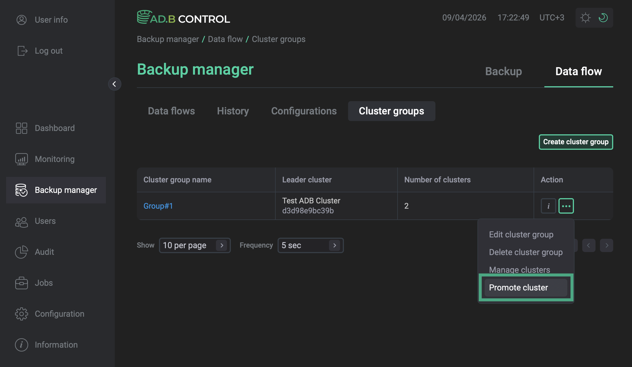Go to next page arrow
632x367 pixels.
click(x=607, y=245)
